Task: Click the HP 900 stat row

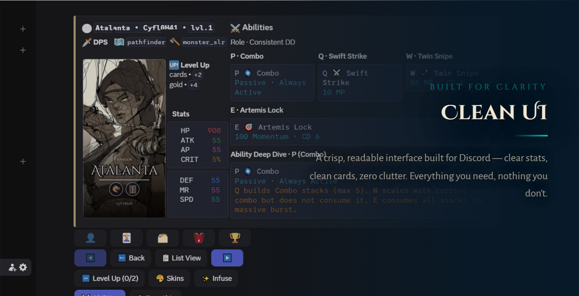Action: coord(201,131)
